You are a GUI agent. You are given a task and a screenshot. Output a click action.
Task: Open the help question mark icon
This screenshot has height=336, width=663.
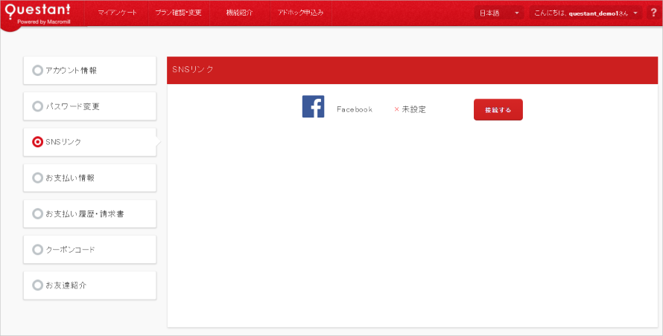[x=653, y=13]
